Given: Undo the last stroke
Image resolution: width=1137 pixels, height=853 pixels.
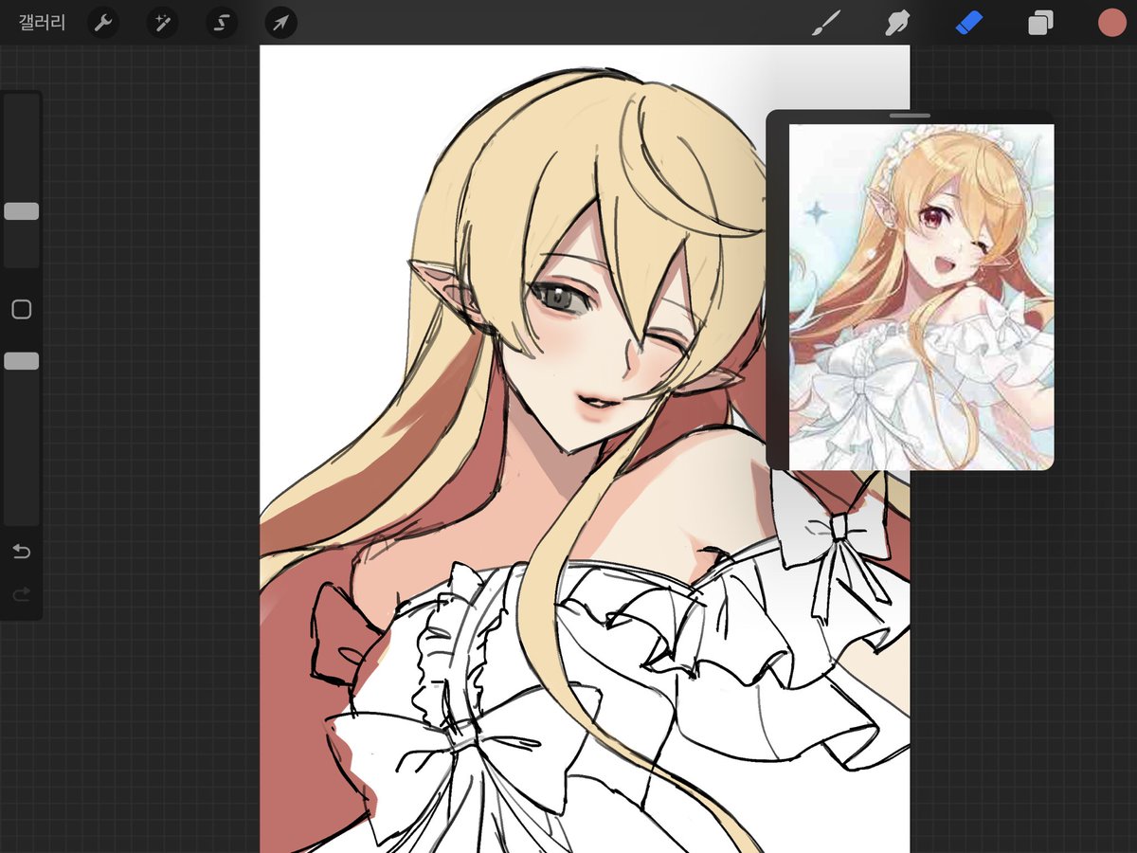Looking at the screenshot, I should (21, 552).
